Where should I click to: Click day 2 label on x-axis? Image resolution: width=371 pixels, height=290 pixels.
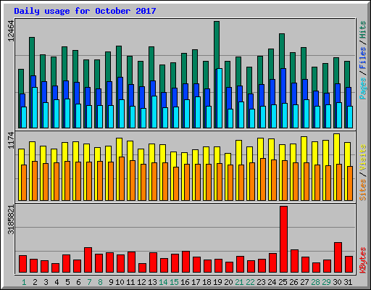point(35,282)
